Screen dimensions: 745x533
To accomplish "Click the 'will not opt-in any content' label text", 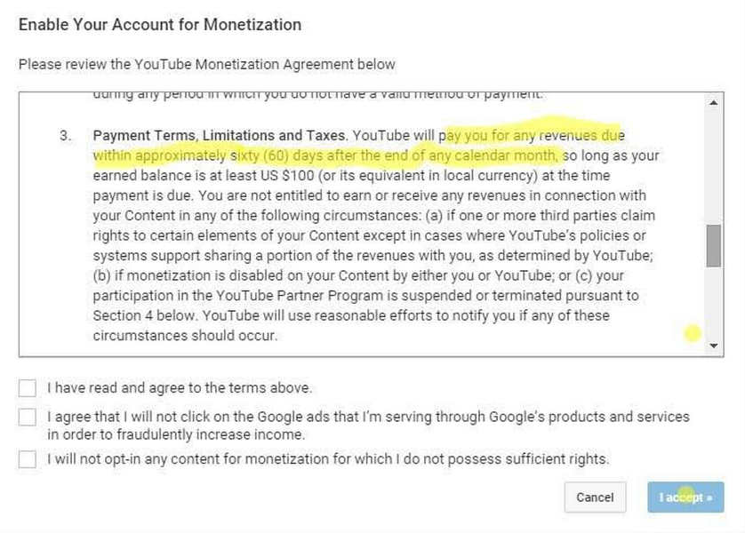I will click(x=327, y=459).
